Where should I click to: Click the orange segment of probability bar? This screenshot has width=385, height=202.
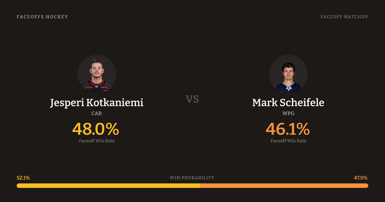(x=284, y=186)
